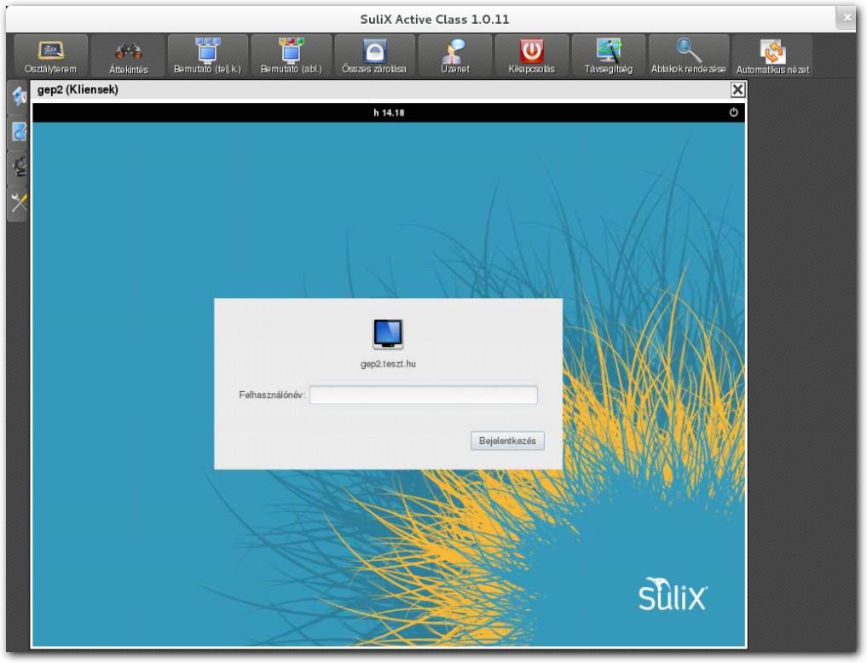Open the Üzenet message tool

455,55
